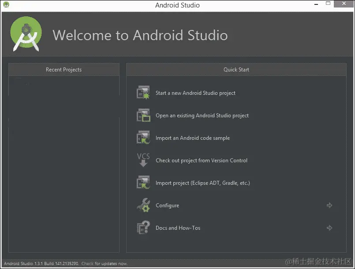Click the Welcome to Android Studio heading
The image size is (355, 269).
[x=140, y=35]
